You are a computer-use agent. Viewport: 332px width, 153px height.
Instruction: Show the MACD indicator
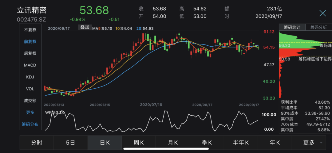pos(30,65)
